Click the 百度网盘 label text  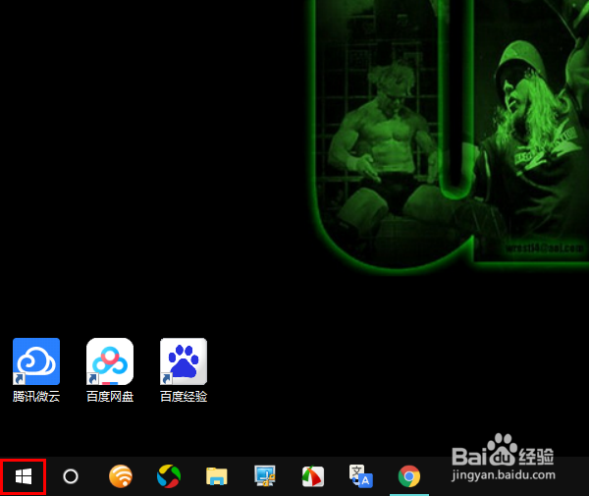(110, 397)
